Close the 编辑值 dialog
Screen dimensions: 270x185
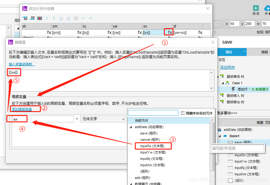tap(213, 42)
